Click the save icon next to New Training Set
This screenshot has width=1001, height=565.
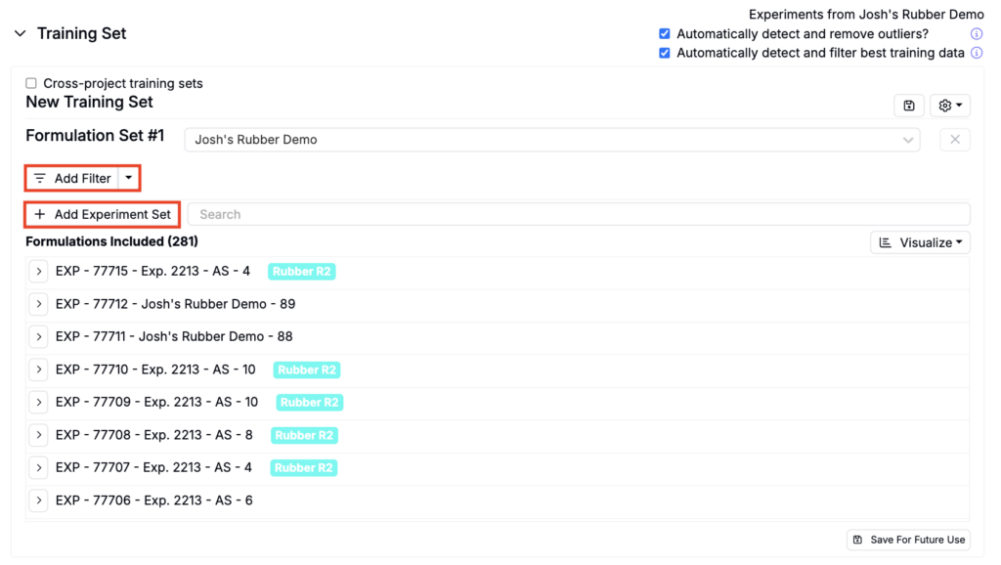[x=908, y=106]
